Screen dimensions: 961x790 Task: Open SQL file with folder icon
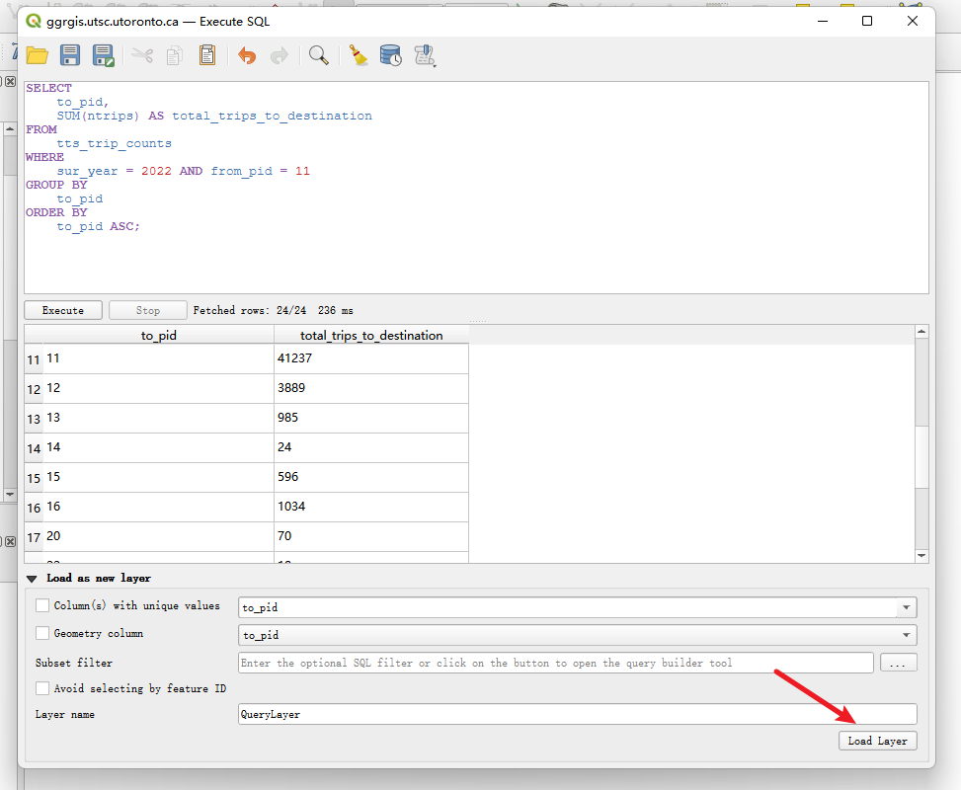(38, 55)
